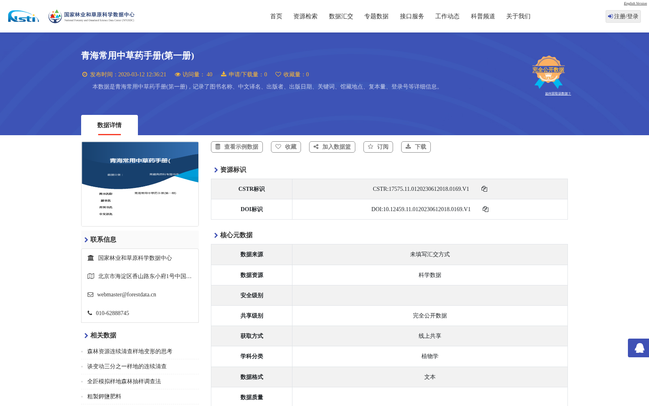This screenshot has width=649, height=406.
Task: Click the 收藏 button
Action: [x=286, y=147]
